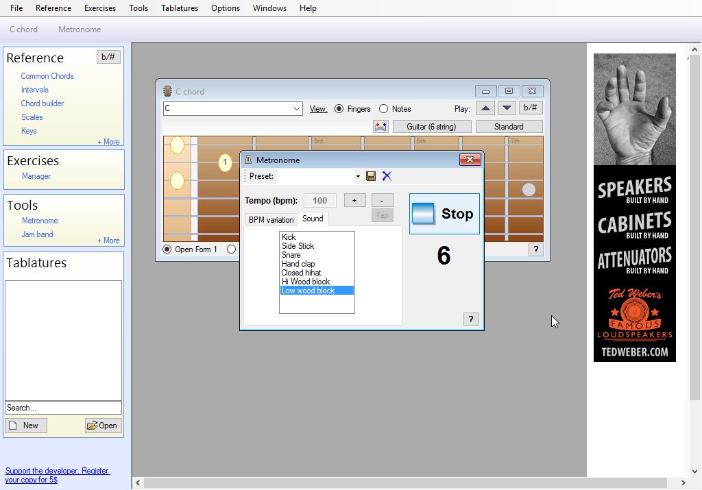The width and height of the screenshot is (702, 490).
Task: Click the tablature Search field
Action: (63, 408)
